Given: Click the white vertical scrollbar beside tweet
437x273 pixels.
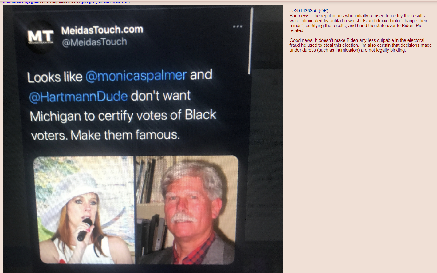Looking at the screenshot, I should (251, 41).
